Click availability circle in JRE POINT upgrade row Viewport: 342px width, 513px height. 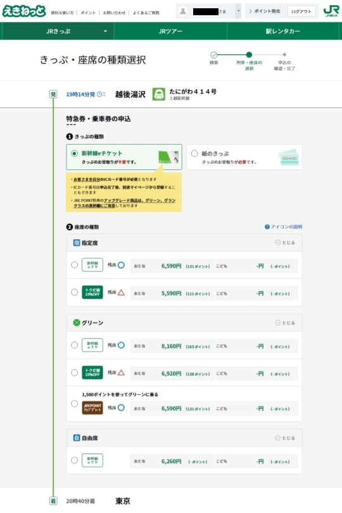(121, 408)
